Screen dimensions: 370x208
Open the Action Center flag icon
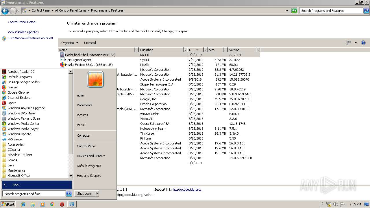(x=343, y=204)
